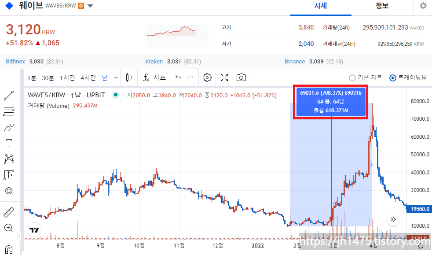Select the 4시간 timeframe
Screen dimensions: 432x255
(x=88, y=78)
